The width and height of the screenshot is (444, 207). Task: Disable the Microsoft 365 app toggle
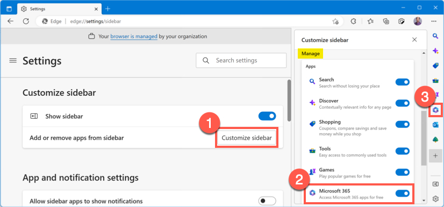pos(403,193)
